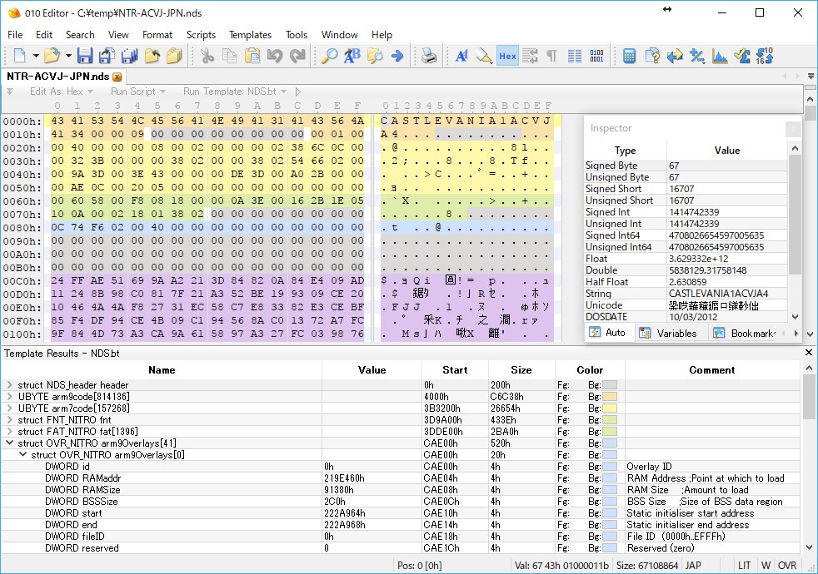Click the Save As icon
The width and height of the screenshot is (818, 574).
tap(107, 56)
